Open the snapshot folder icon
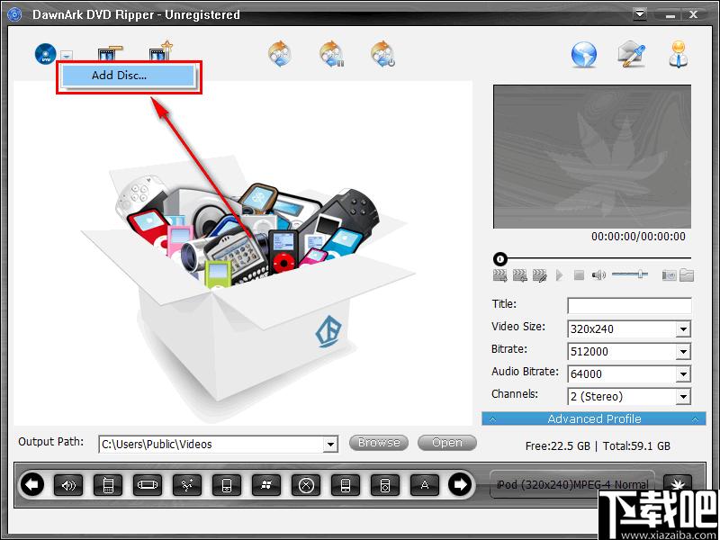 (687, 275)
